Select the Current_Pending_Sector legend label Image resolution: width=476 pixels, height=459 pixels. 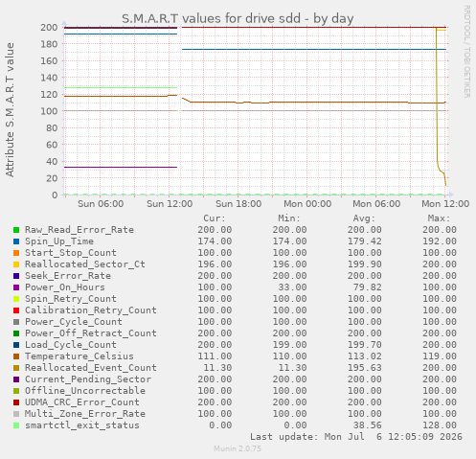[x=88, y=379]
